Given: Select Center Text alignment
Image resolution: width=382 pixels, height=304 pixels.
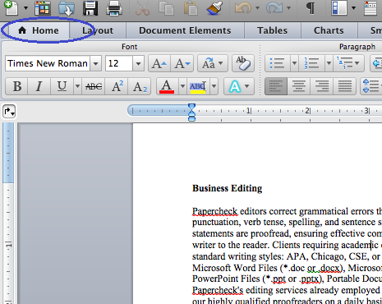Looking at the screenshot, I should click(x=299, y=86).
